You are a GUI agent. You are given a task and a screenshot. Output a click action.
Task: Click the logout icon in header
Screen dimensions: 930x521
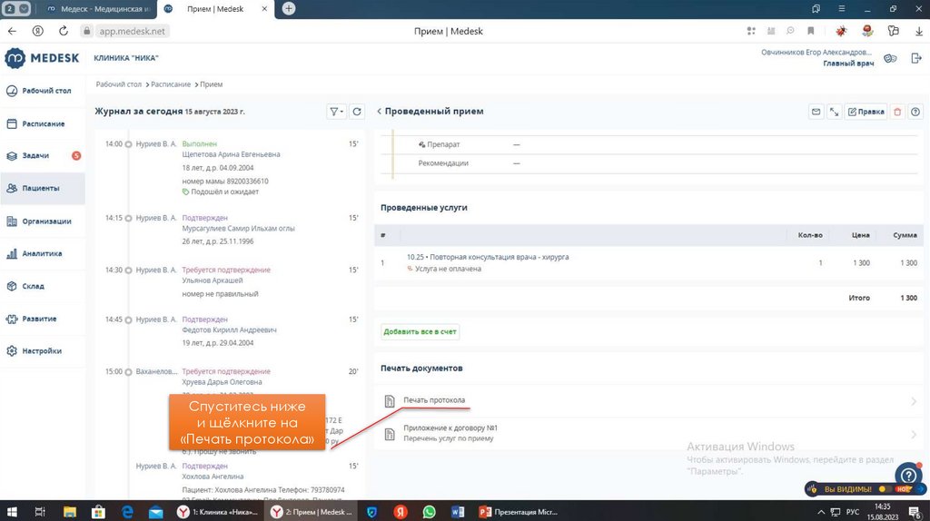[x=915, y=58]
